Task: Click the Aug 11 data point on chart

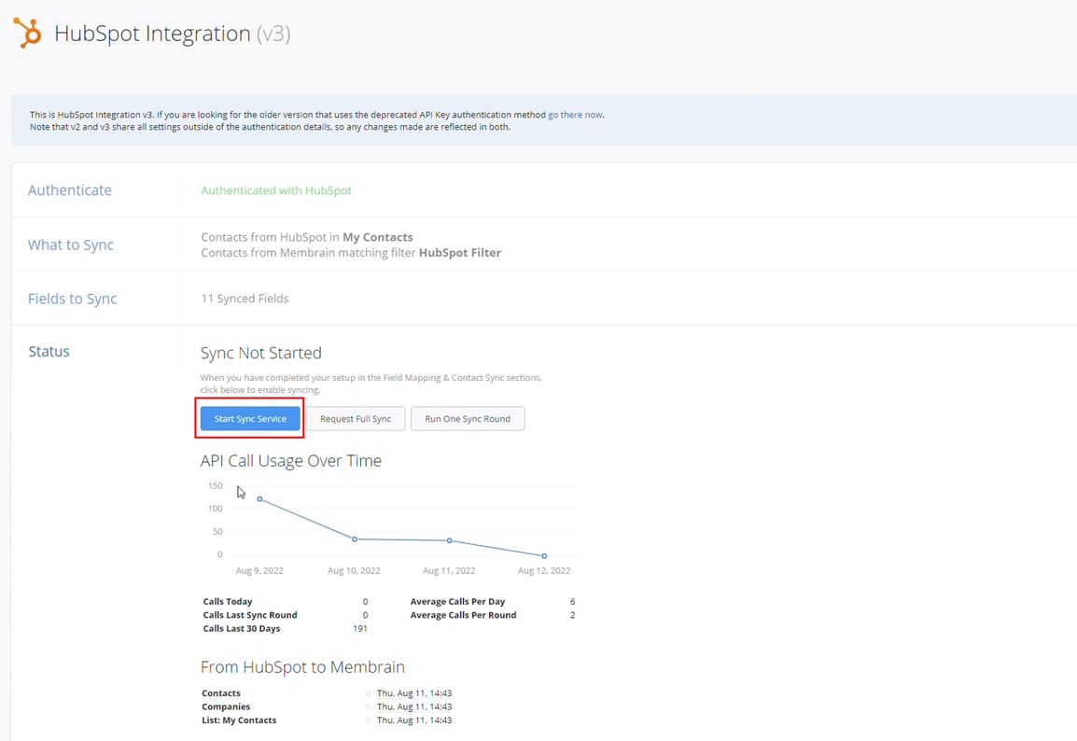Action: 449,540
